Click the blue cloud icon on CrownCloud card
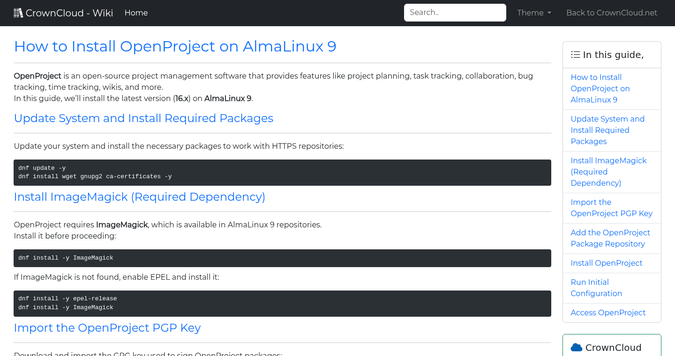 (576, 347)
